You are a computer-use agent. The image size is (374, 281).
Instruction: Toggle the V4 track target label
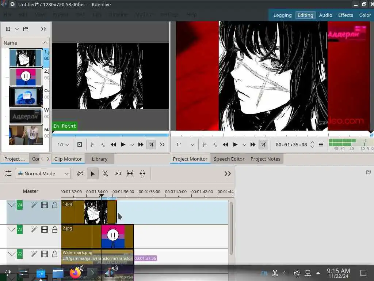(20, 205)
